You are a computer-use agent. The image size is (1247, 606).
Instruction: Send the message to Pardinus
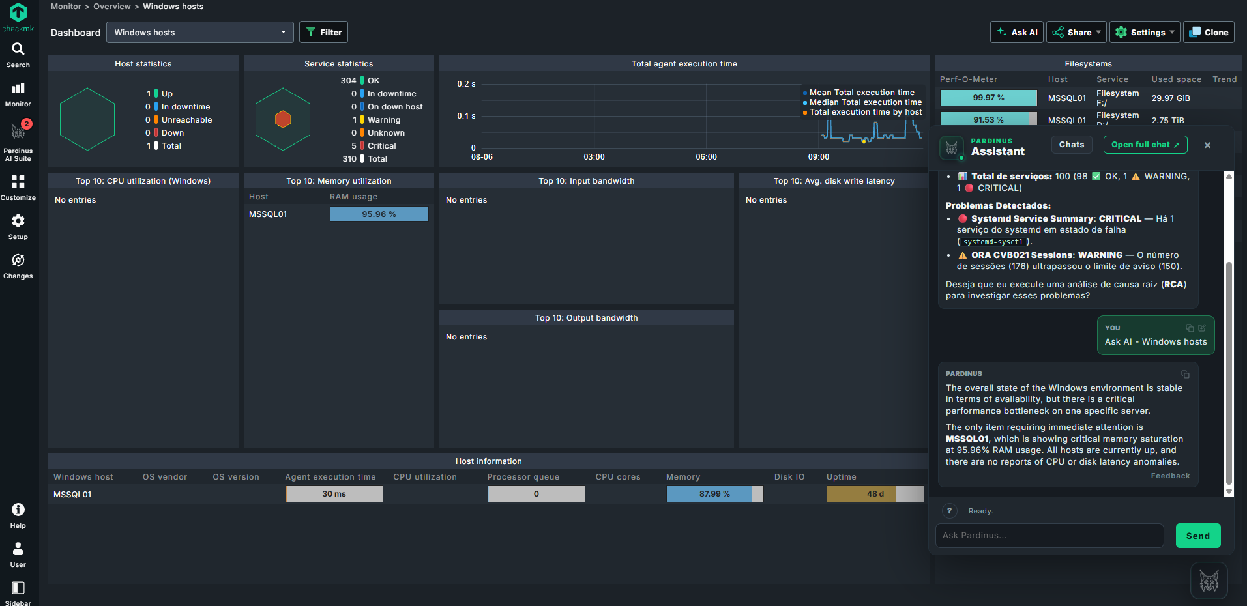coord(1198,536)
